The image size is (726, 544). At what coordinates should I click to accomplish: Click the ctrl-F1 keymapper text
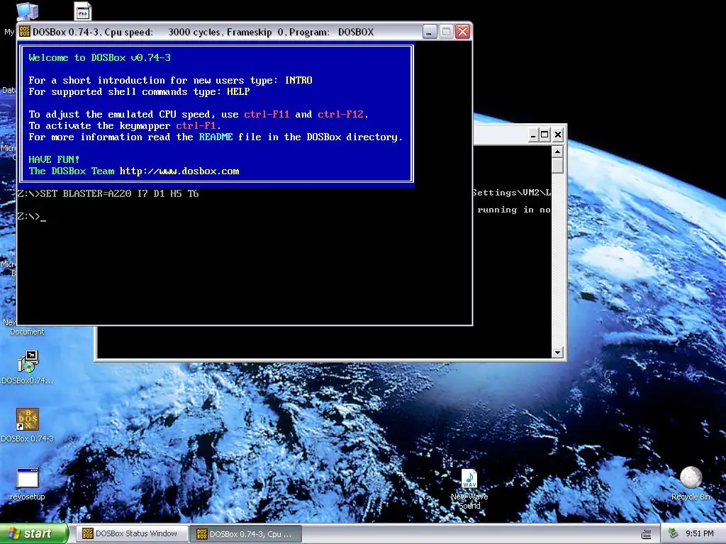[x=196, y=125]
